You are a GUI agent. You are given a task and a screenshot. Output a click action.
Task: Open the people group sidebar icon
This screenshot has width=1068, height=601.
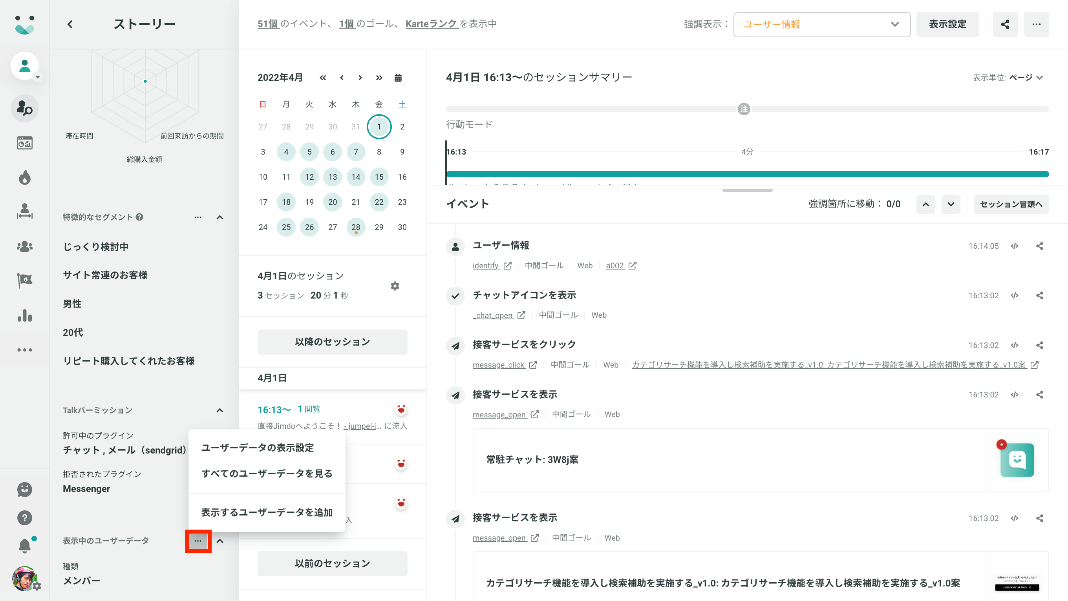click(x=25, y=246)
